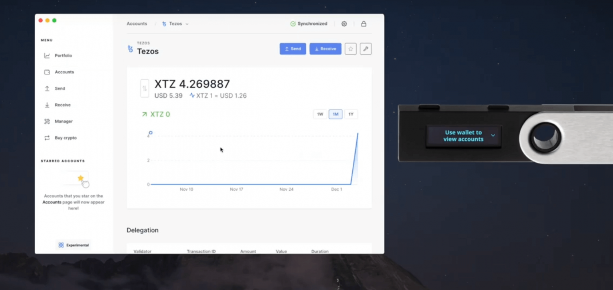
Task: Select the 1M time range selector
Action: (335, 114)
